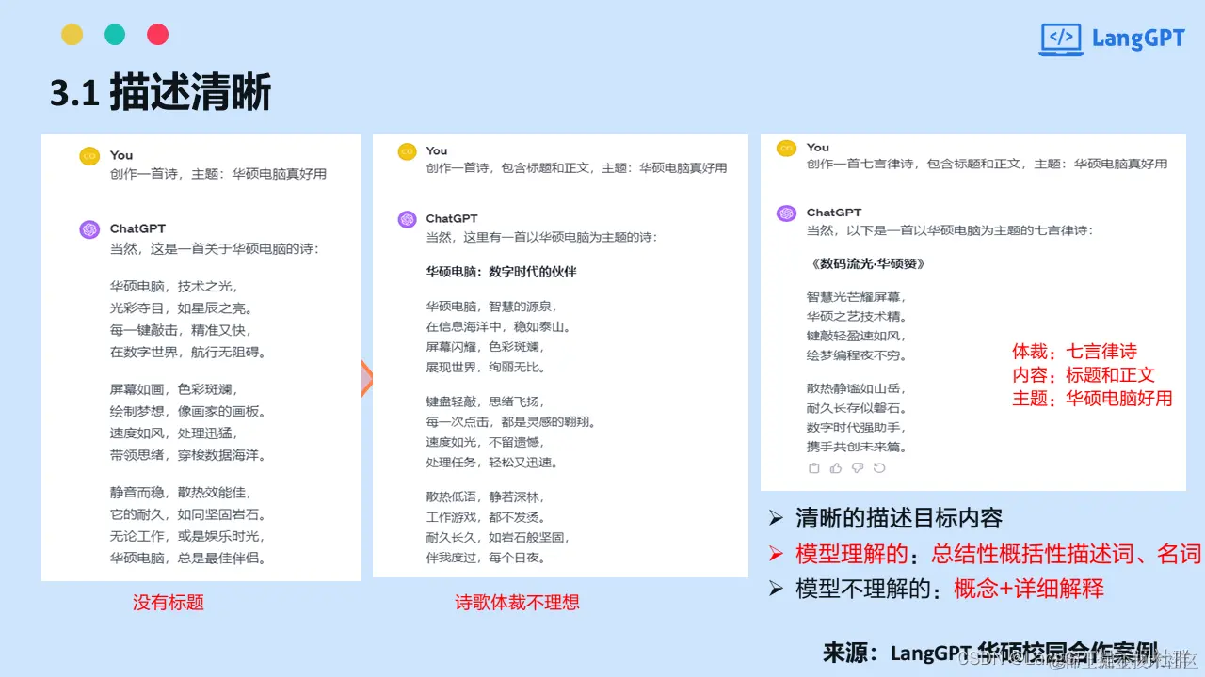1205x677 pixels.
Task: Click the ChatGPT avatar in the middle chat
Action: 407,220
